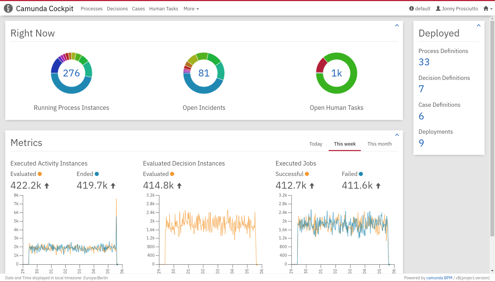Click the 276 running process instances number
The width and height of the screenshot is (495, 282).
pyautogui.click(x=71, y=73)
